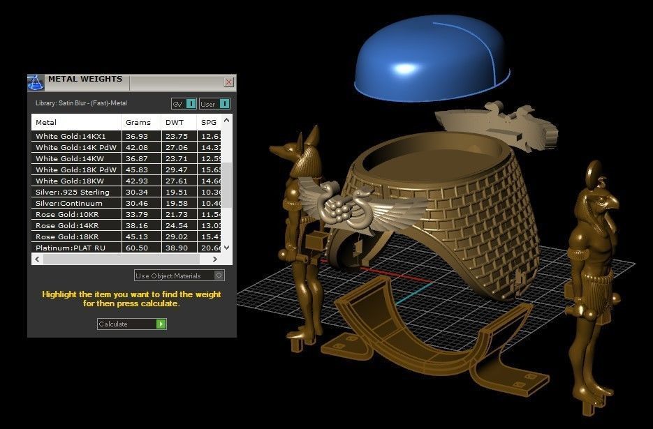Click the vertical scrollbar thumb
Image resolution: width=653 pixels, height=429 pixels.
pos(226,185)
